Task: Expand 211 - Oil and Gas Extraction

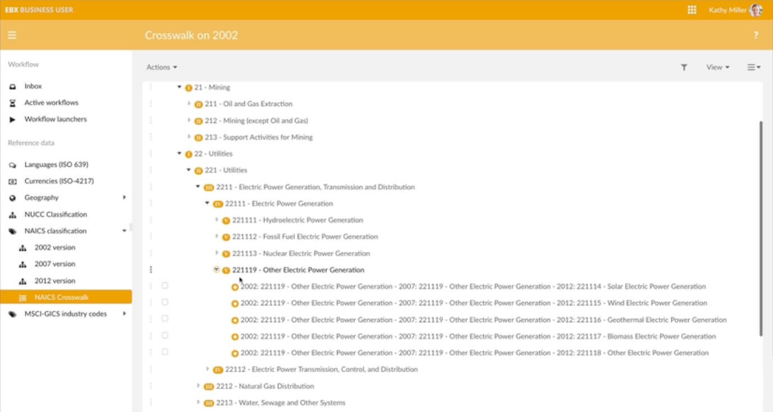Action: pyautogui.click(x=189, y=104)
